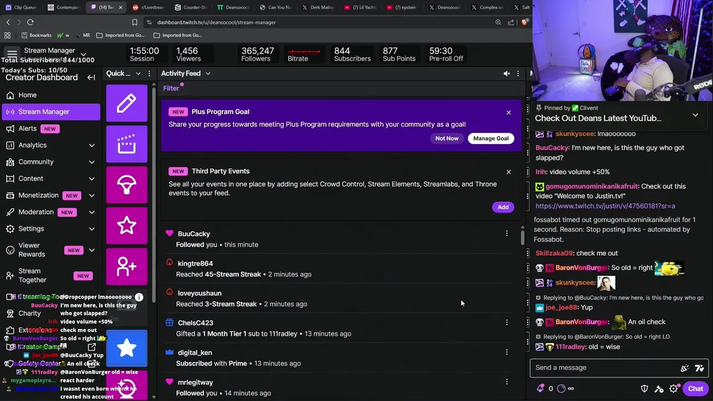The height and width of the screenshot is (401, 713).
Task: Click the browser address bar URL
Action: [x=216, y=22]
